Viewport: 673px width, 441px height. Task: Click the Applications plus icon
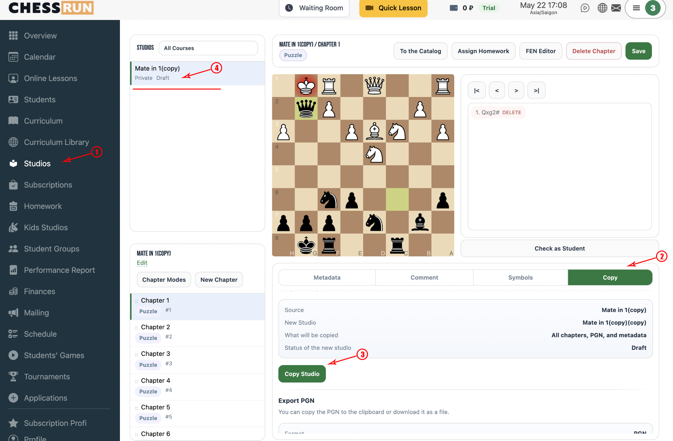(13, 398)
